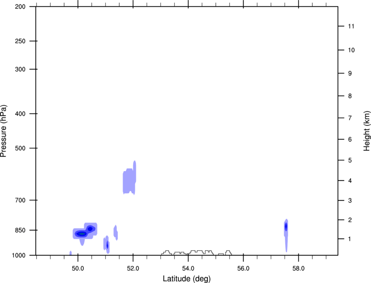This screenshot has width=371, height=283.
Task: Click the dark-blue contour core near 57.5 degrees
Action: [286, 226]
